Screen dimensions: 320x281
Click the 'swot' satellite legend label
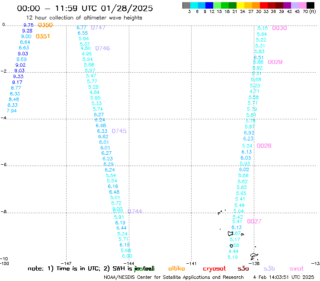coord(297,268)
